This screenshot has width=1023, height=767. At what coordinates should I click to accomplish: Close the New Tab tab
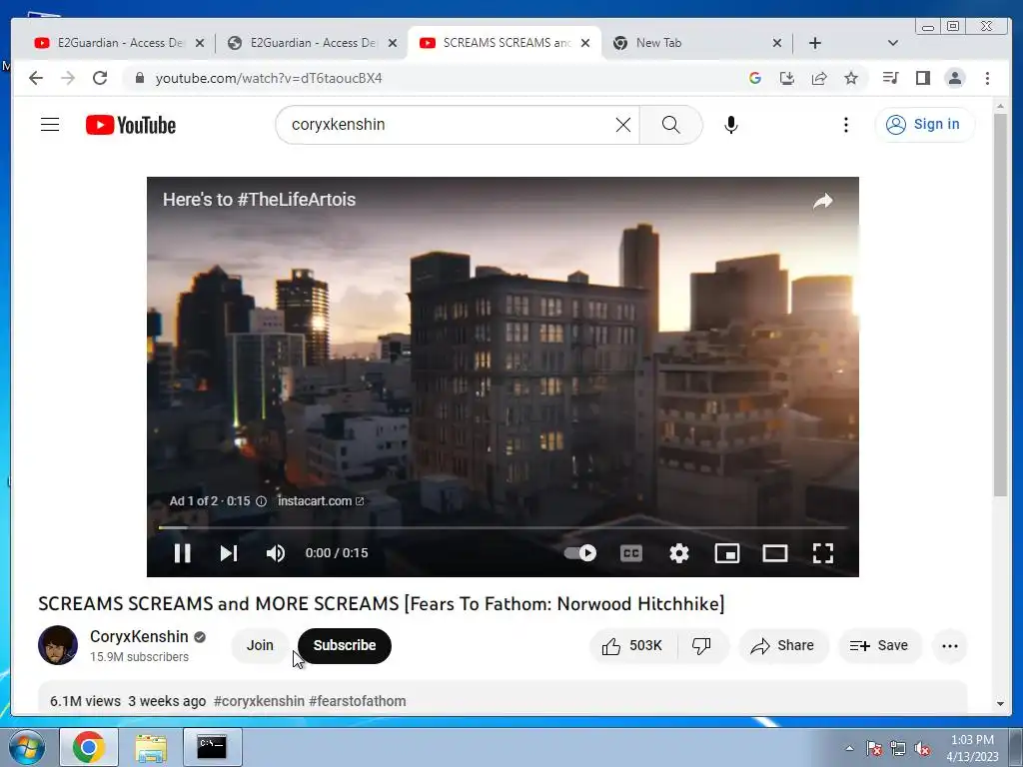tap(776, 43)
